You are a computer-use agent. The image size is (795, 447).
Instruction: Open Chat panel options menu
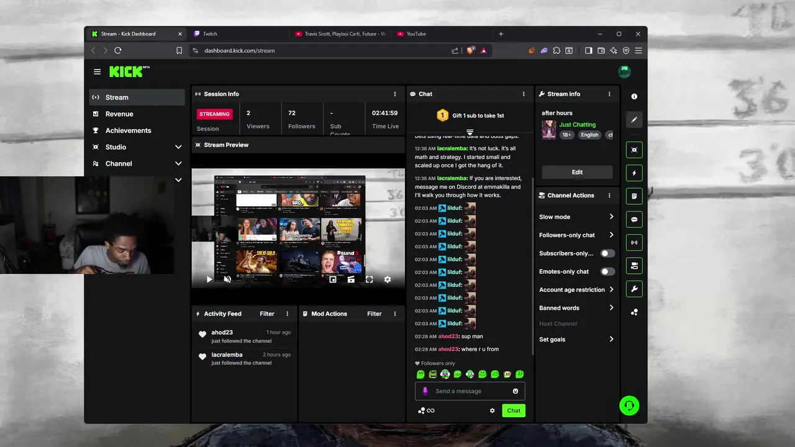click(x=524, y=94)
